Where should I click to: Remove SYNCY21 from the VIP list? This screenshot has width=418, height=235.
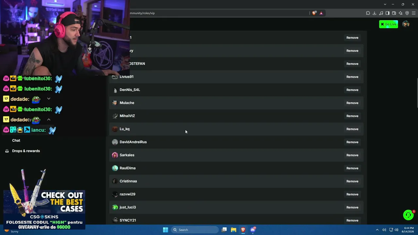[x=352, y=220]
